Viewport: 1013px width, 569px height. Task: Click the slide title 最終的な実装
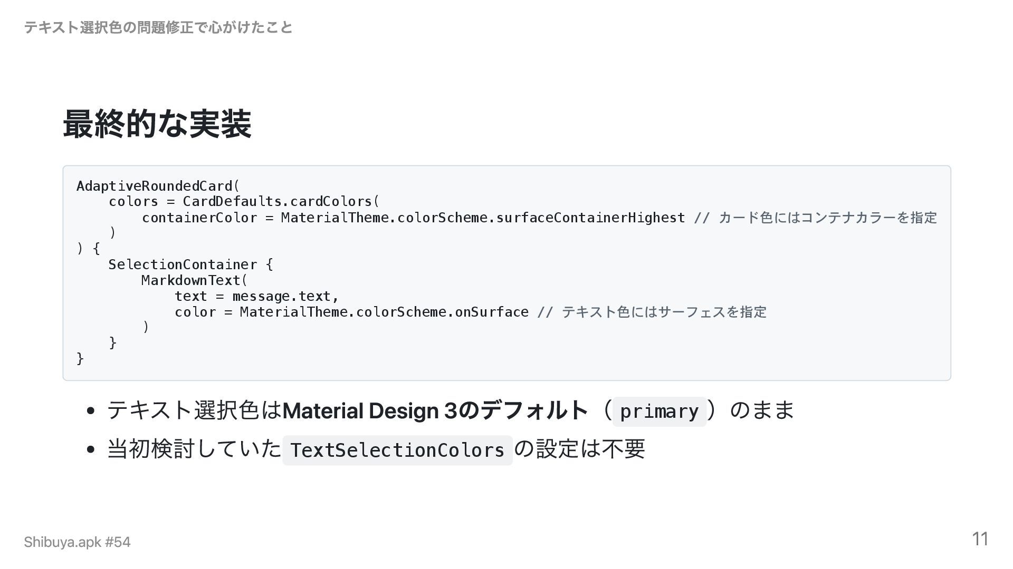(x=157, y=124)
